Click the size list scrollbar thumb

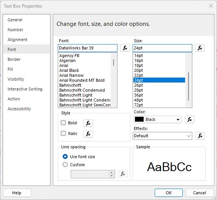tap(188, 86)
